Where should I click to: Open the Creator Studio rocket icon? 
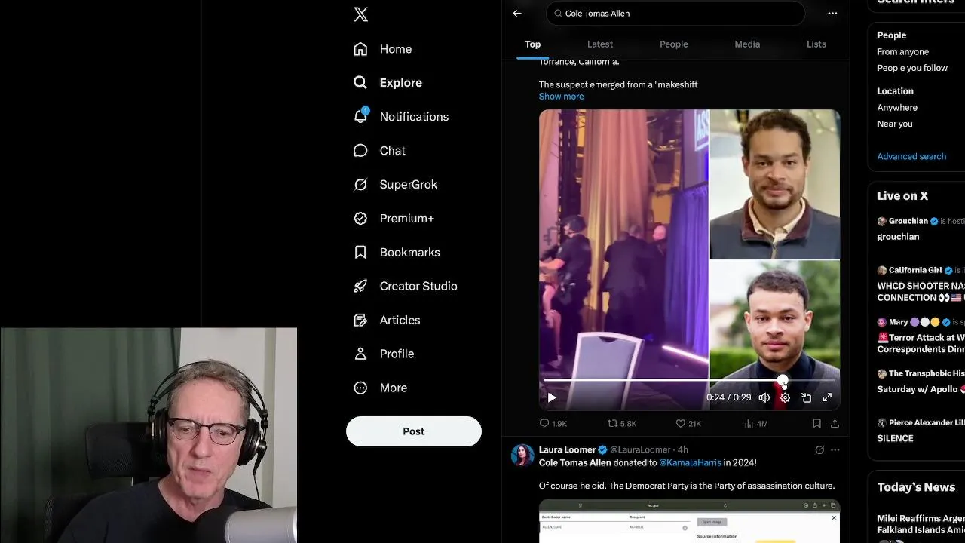coord(360,287)
